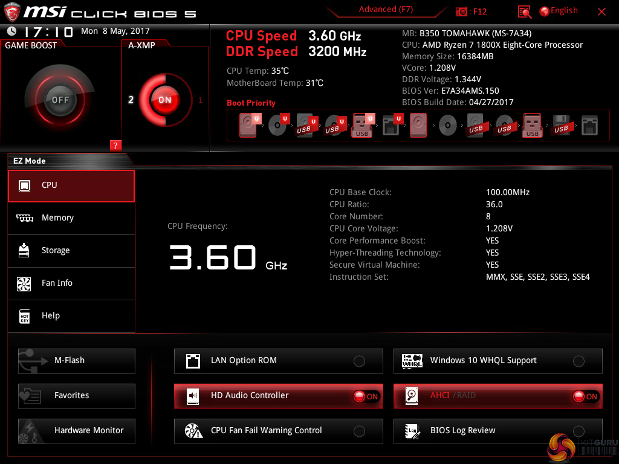
Task: Open the BIOS search magnifier icon
Action: coord(524,12)
